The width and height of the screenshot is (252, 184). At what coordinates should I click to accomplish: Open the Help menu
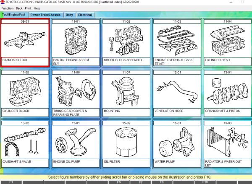[37, 8]
